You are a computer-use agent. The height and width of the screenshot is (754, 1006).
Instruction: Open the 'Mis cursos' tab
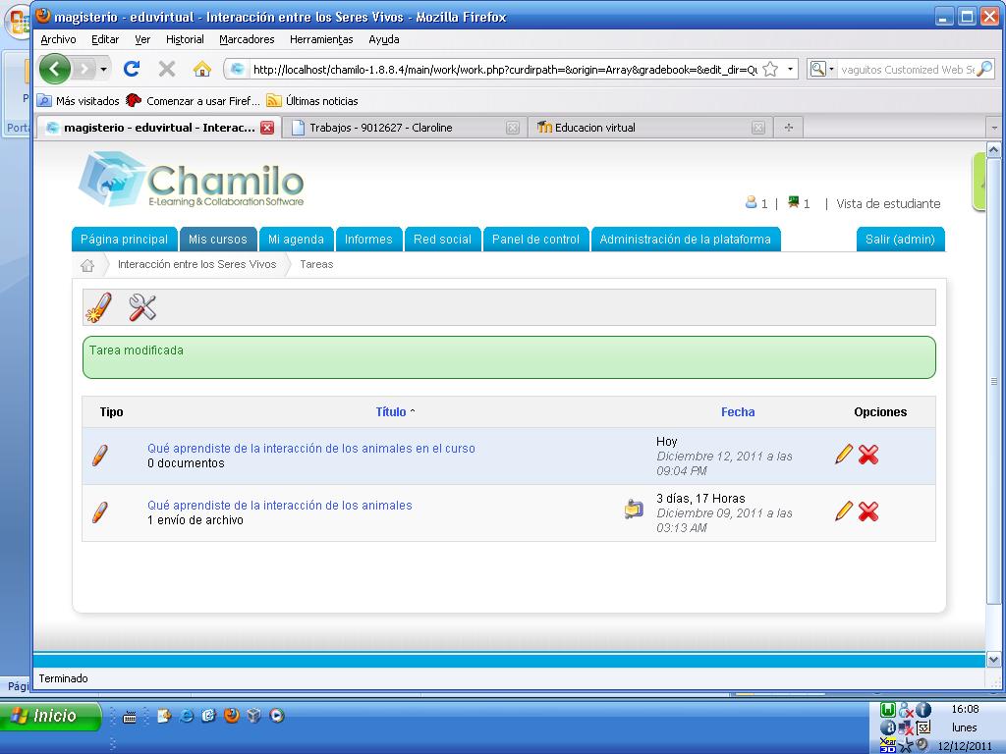(x=218, y=240)
